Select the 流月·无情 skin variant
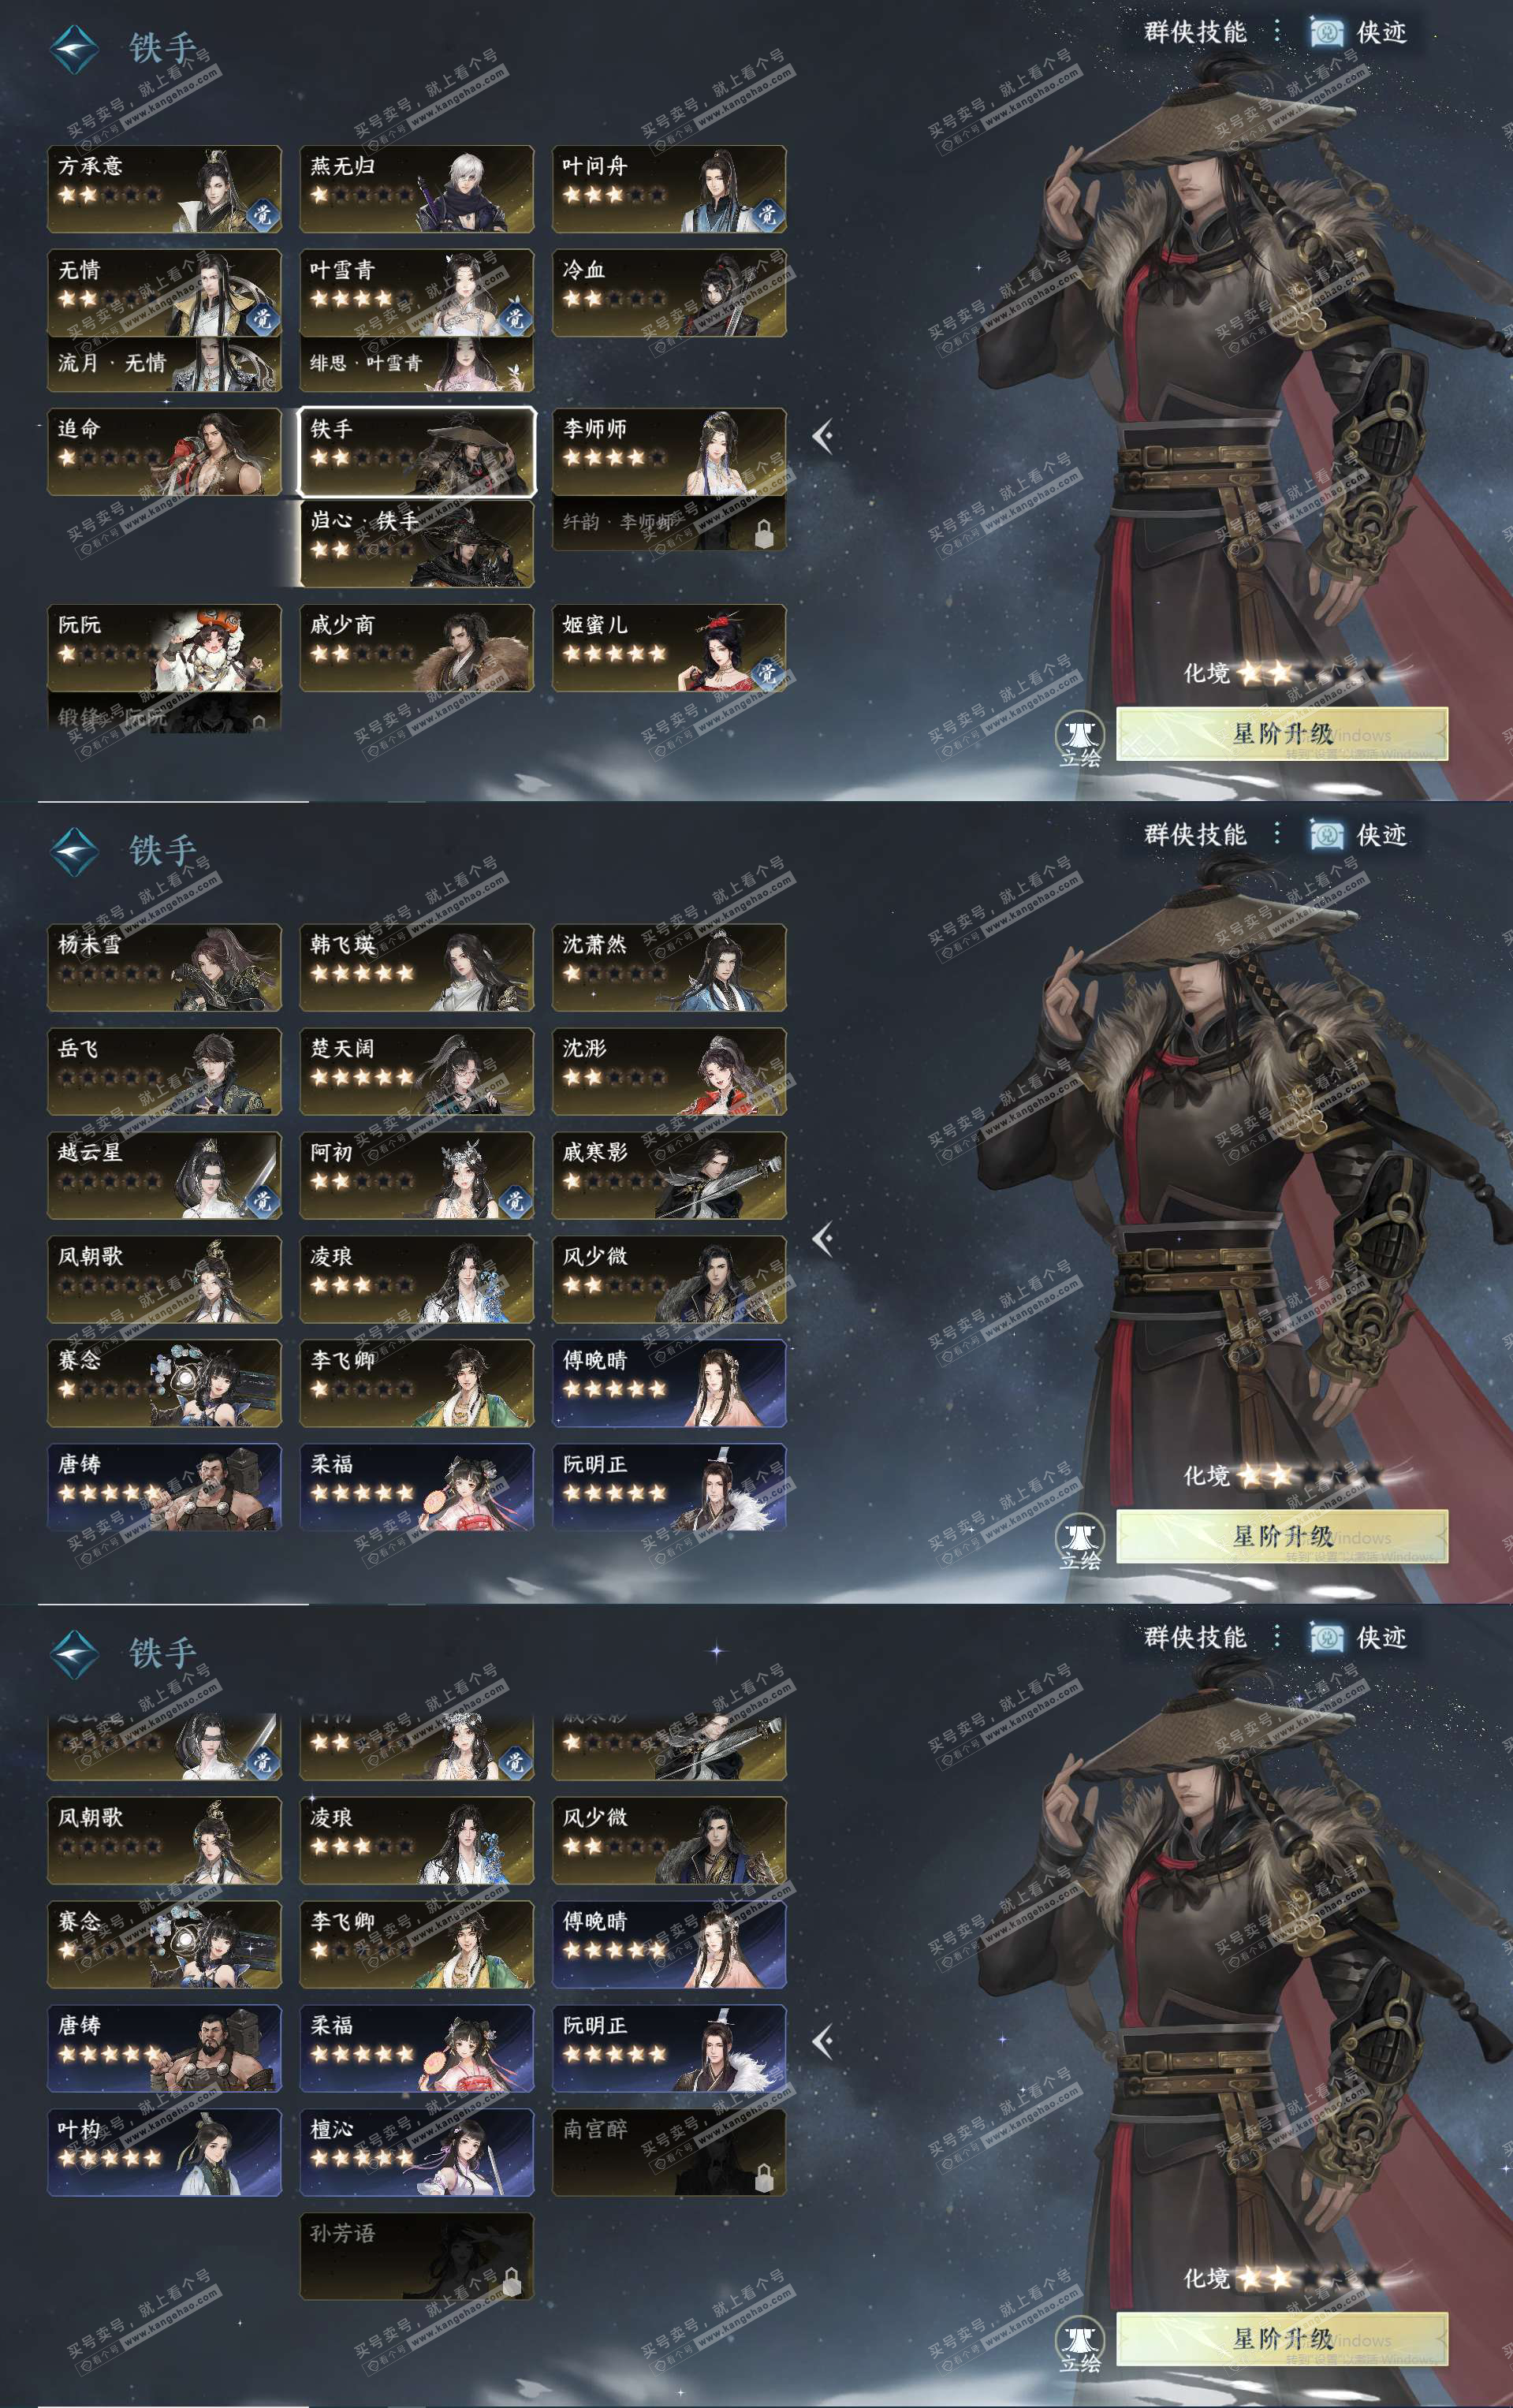The width and height of the screenshot is (1513, 2408). point(164,364)
